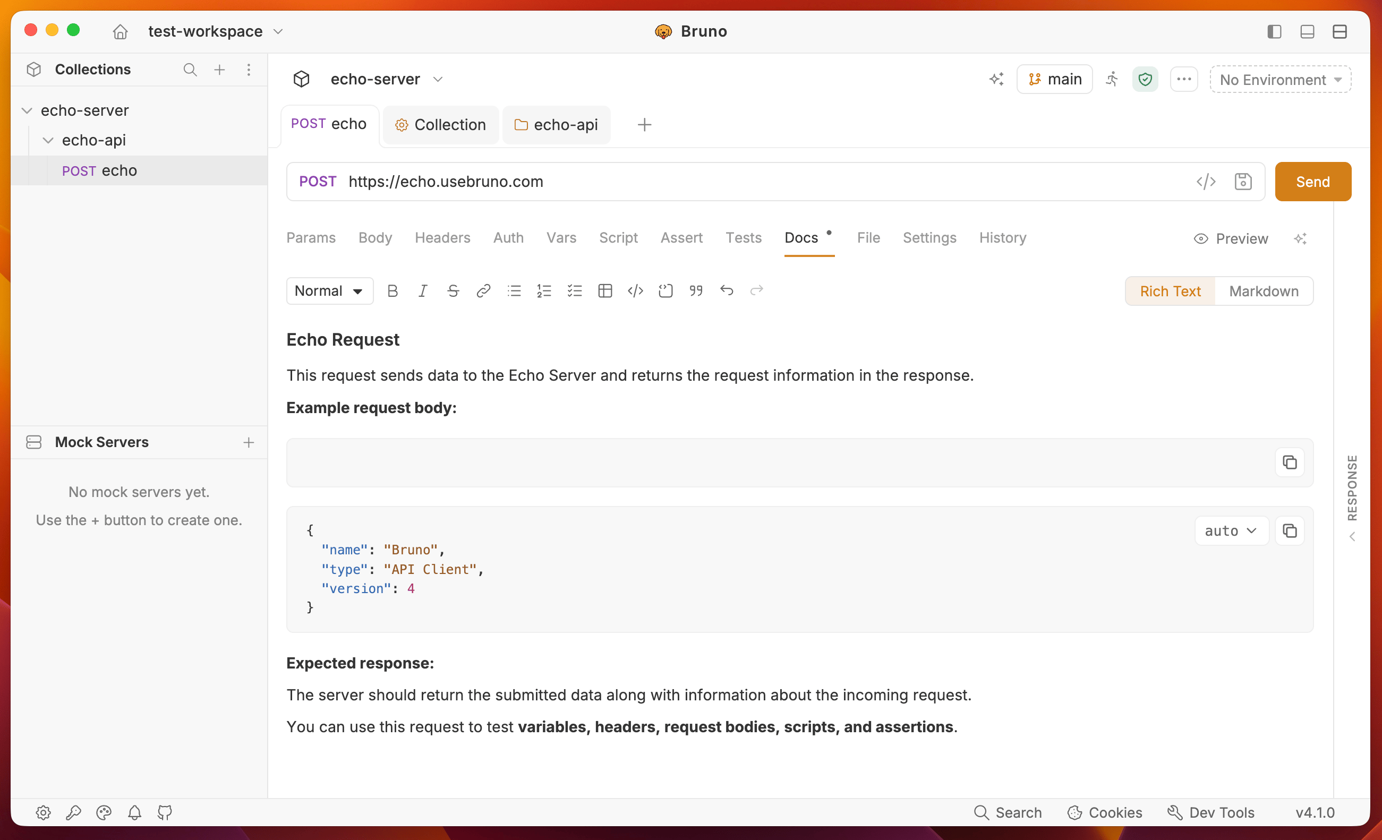Open Dev Tools from the status bar
The width and height of the screenshot is (1382, 840).
coord(1210,812)
